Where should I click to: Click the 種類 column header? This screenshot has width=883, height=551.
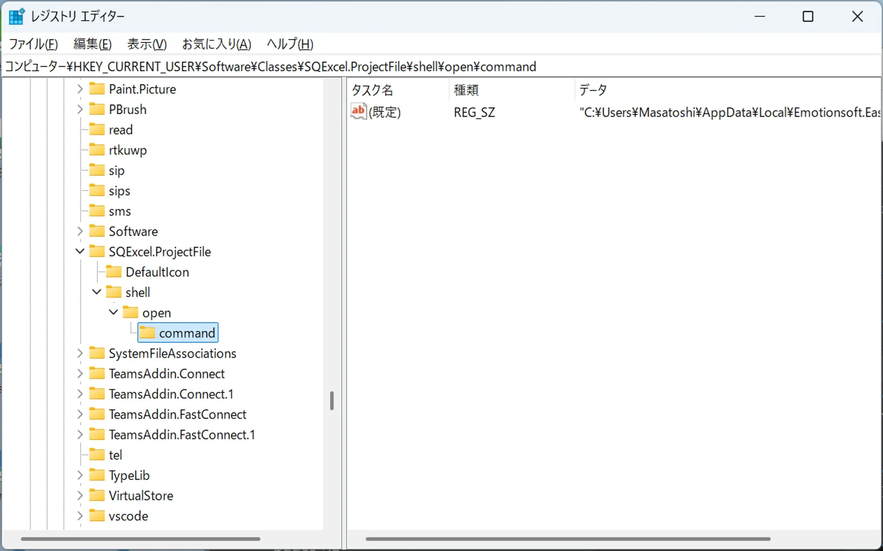pyautogui.click(x=512, y=90)
